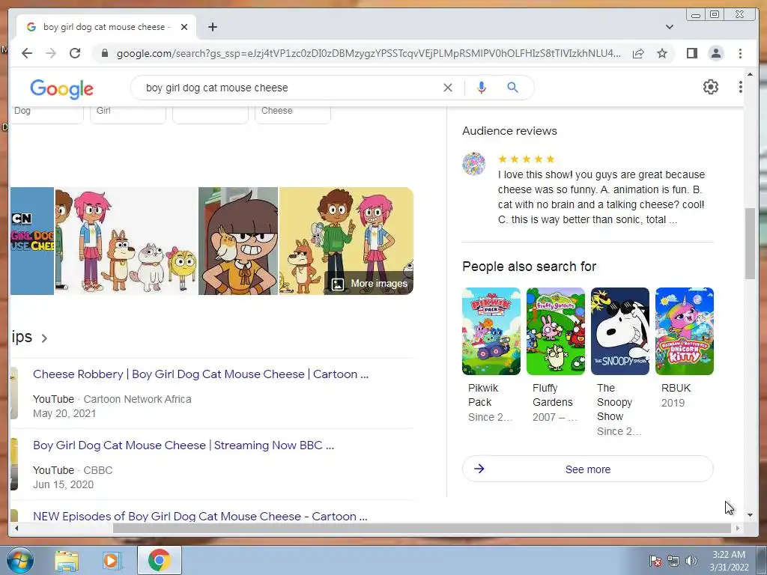Open Chrome profile avatar

pyautogui.click(x=716, y=53)
